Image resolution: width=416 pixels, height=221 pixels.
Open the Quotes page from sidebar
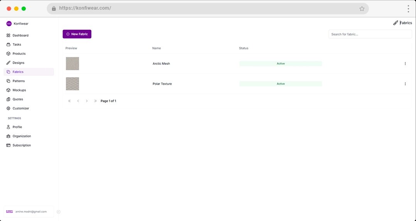point(17,100)
